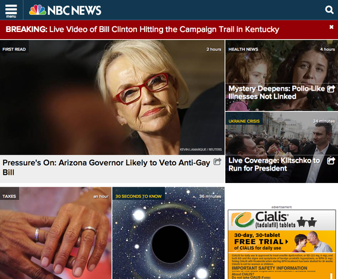Dismiss the breaking news banner

(331, 27)
